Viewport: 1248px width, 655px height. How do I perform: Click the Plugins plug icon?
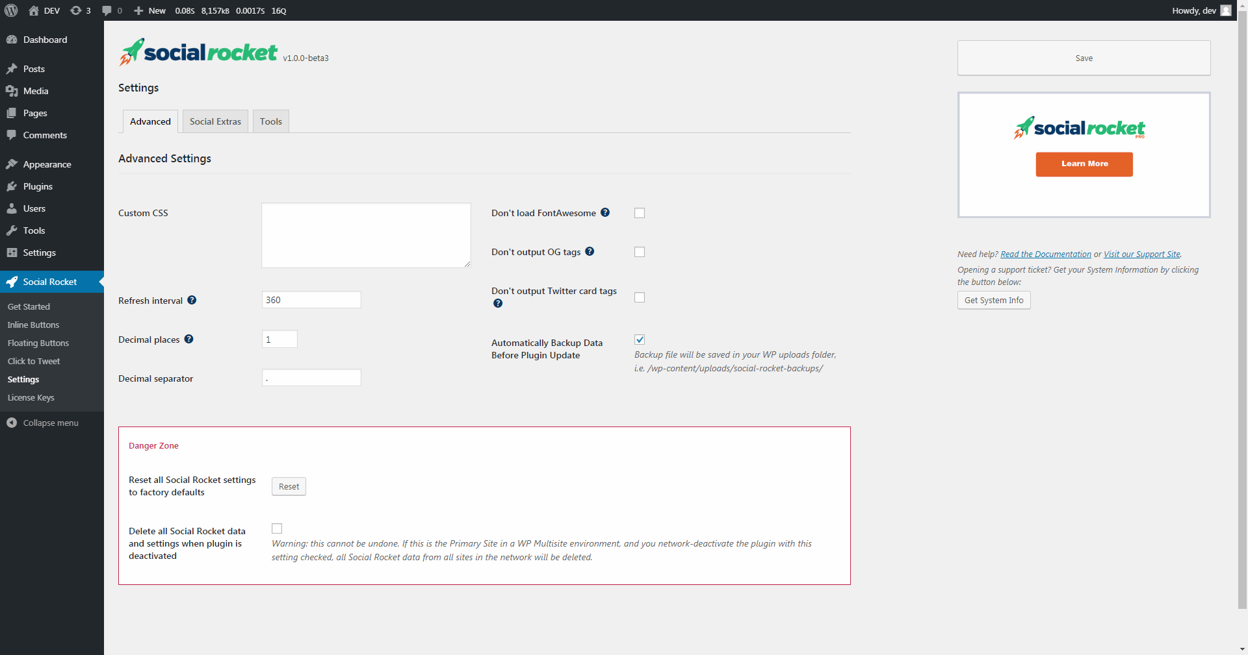pyautogui.click(x=12, y=186)
